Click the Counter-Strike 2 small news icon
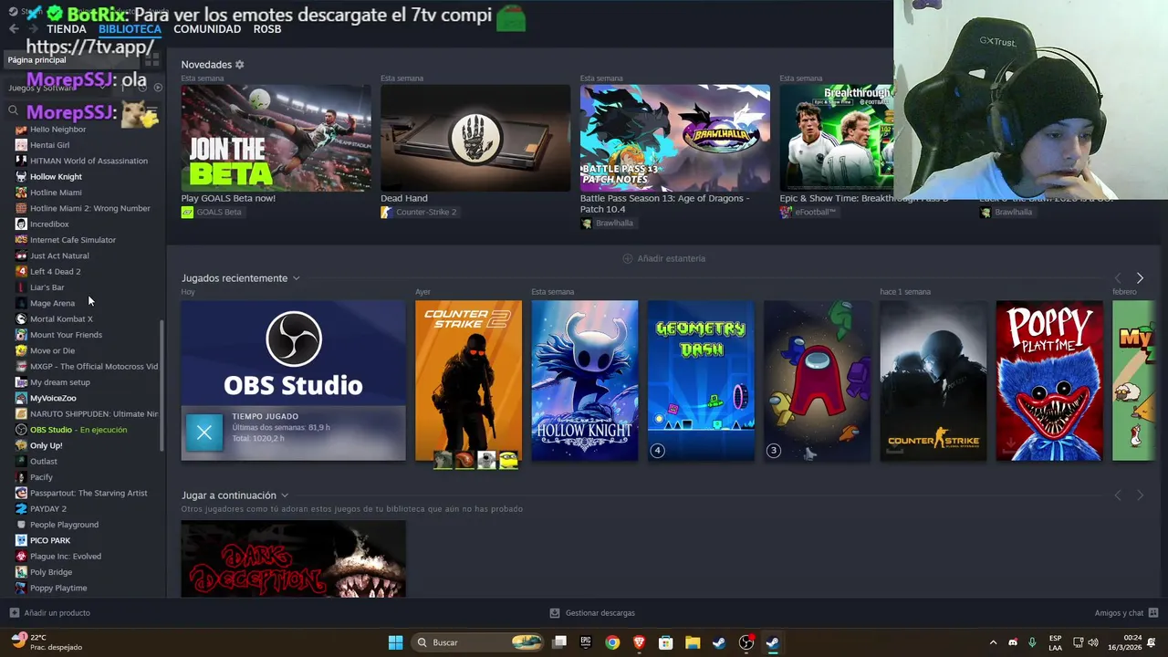The image size is (1168, 657). pos(387,212)
